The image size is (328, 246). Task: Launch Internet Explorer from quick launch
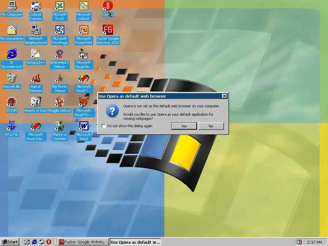[34, 242]
